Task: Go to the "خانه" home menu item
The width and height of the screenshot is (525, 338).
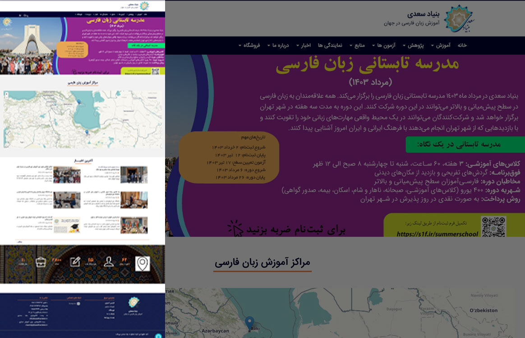Action: click(462, 45)
